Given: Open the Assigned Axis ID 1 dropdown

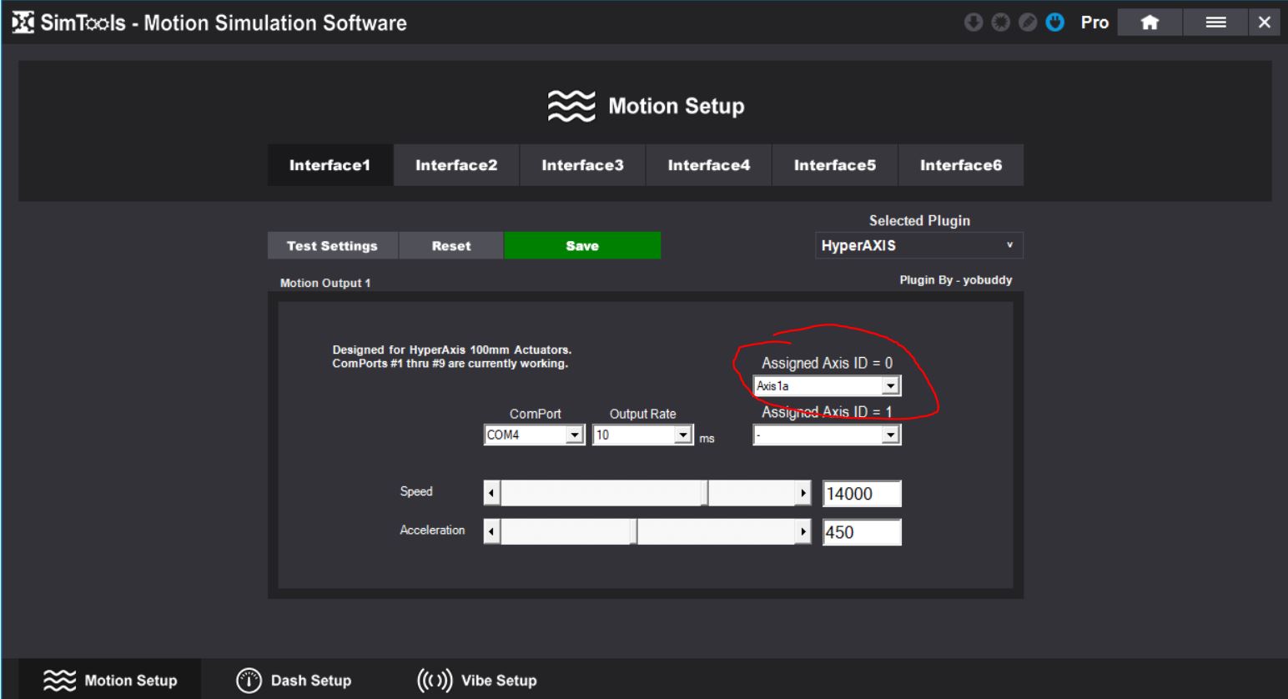Looking at the screenshot, I should 827,435.
